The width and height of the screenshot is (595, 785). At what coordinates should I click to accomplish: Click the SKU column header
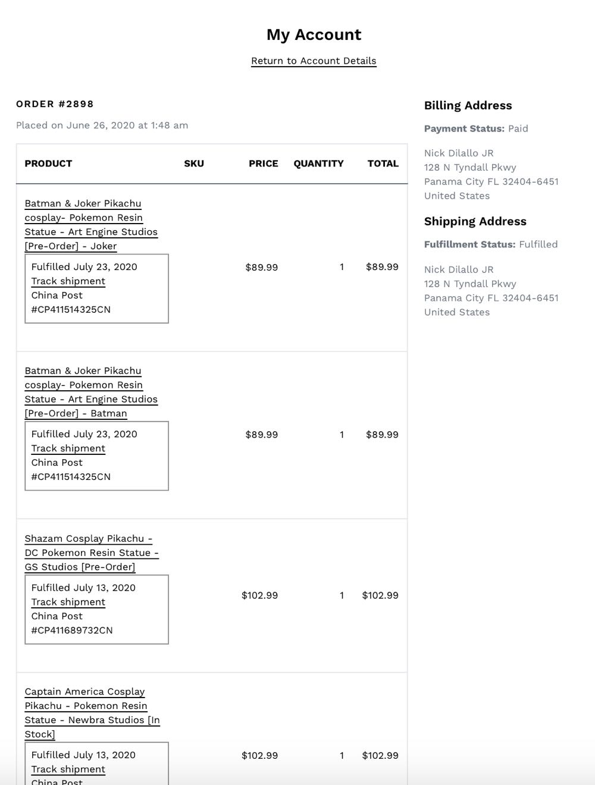pos(194,164)
